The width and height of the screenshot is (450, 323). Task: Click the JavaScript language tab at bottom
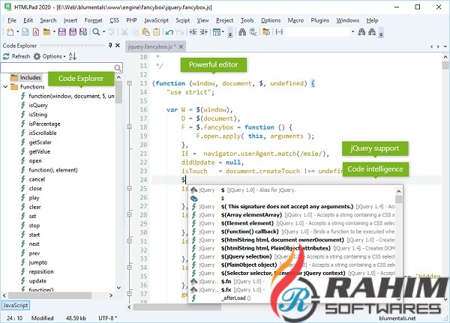coord(16,305)
